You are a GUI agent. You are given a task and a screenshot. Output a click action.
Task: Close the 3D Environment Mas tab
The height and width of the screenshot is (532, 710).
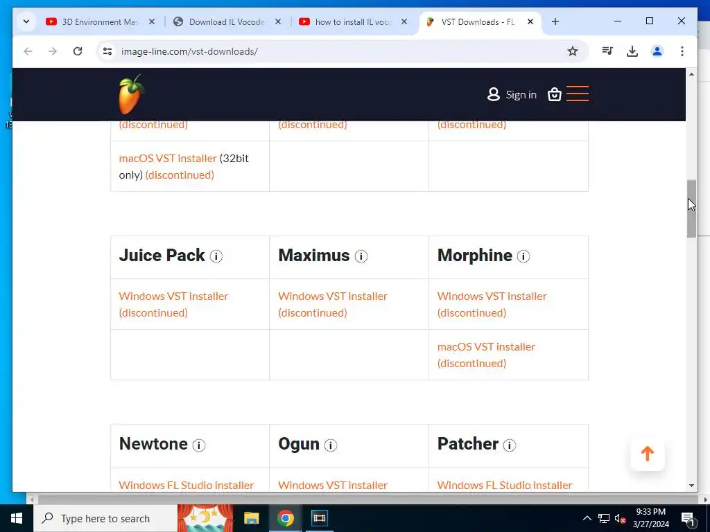[152, 21]
